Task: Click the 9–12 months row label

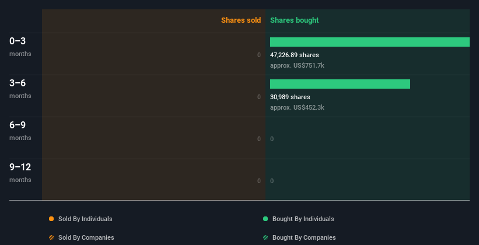Action: point(20,173)
